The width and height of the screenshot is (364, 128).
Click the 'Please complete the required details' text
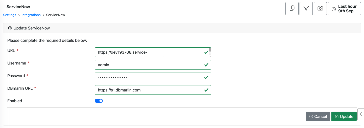[47, 40]
